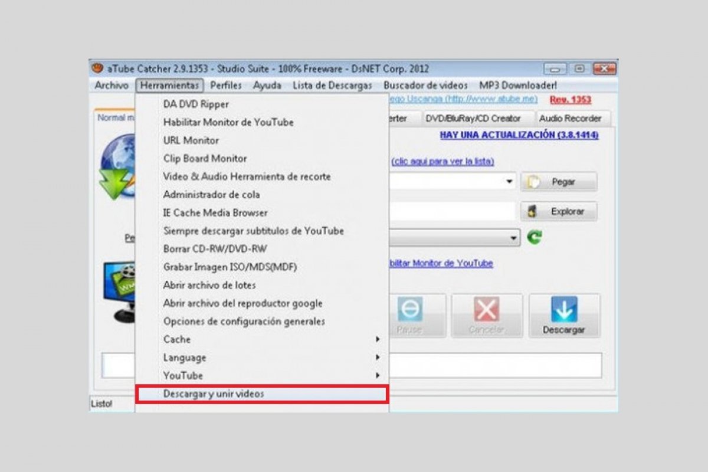Open Lista de Descargas menu

point(332,86)
